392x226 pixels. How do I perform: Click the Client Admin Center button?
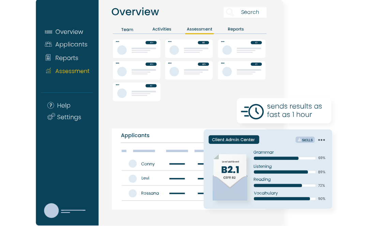(x=233, y=139)
